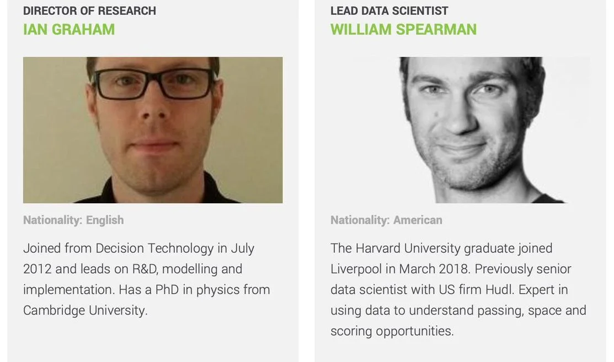Select the DIRECTOR OF RESEARCH title

89,10
